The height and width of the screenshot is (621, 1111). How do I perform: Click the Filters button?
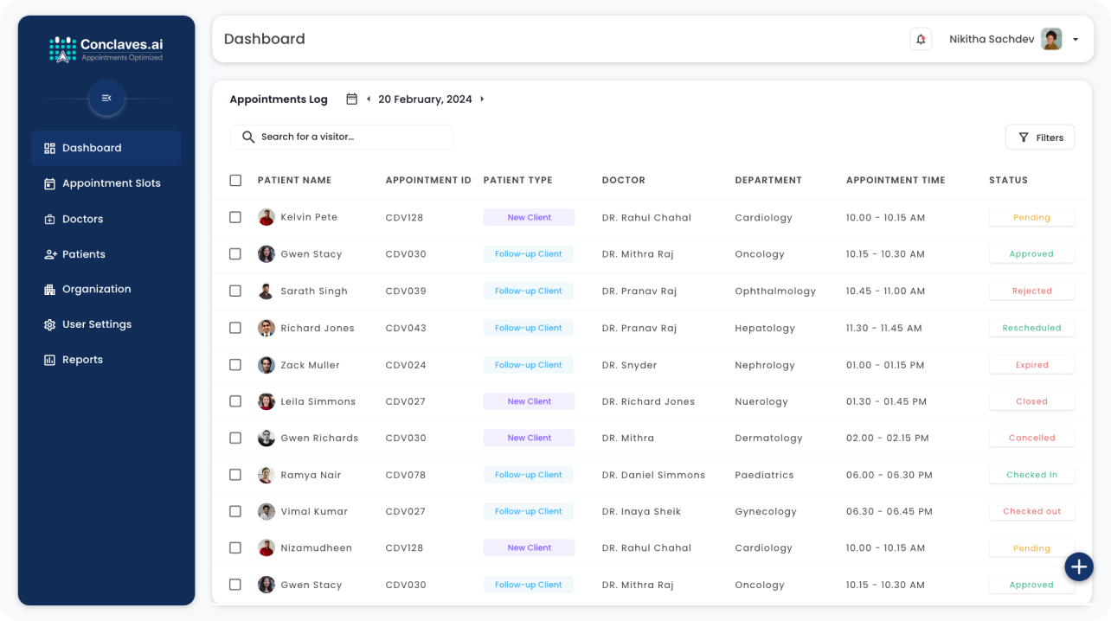1040,138
